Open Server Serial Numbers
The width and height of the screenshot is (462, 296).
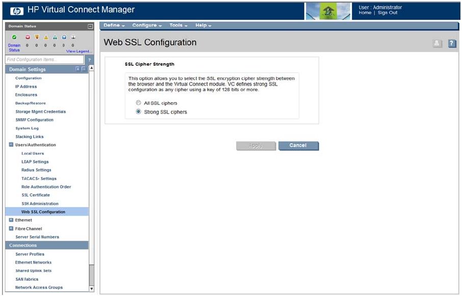pos(37,237)
